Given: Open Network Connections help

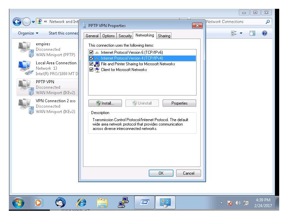Looking at the screenshot, I should point(265,33).
